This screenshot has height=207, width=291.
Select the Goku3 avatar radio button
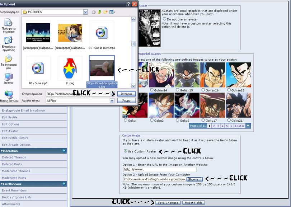pyautogui.click(x=178, y=120)
